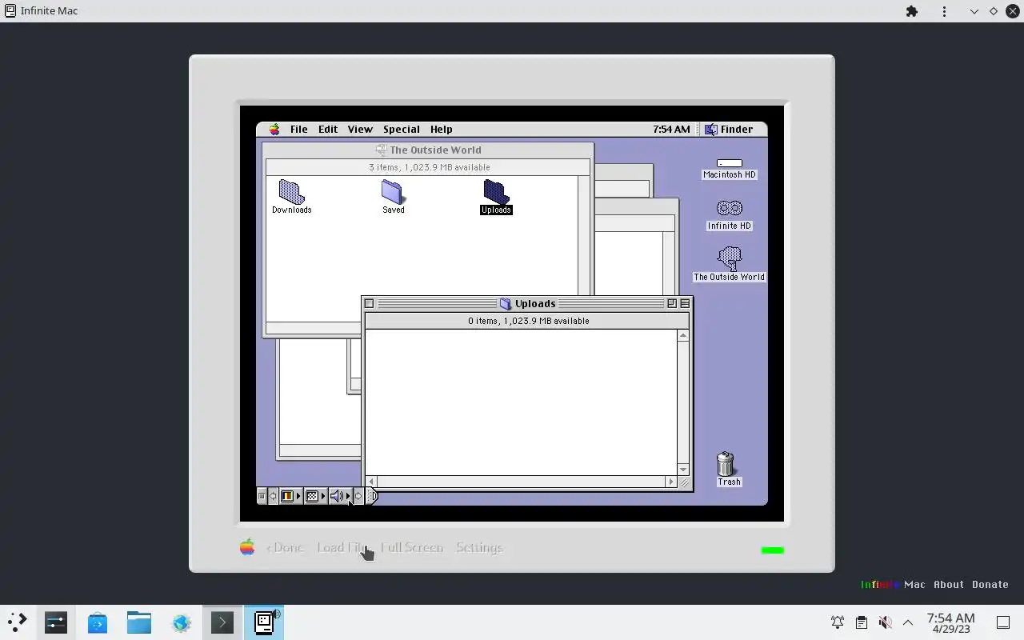Expand hidden system tray icons arrow
The image size is (1024, 640).
pos(908,622)
